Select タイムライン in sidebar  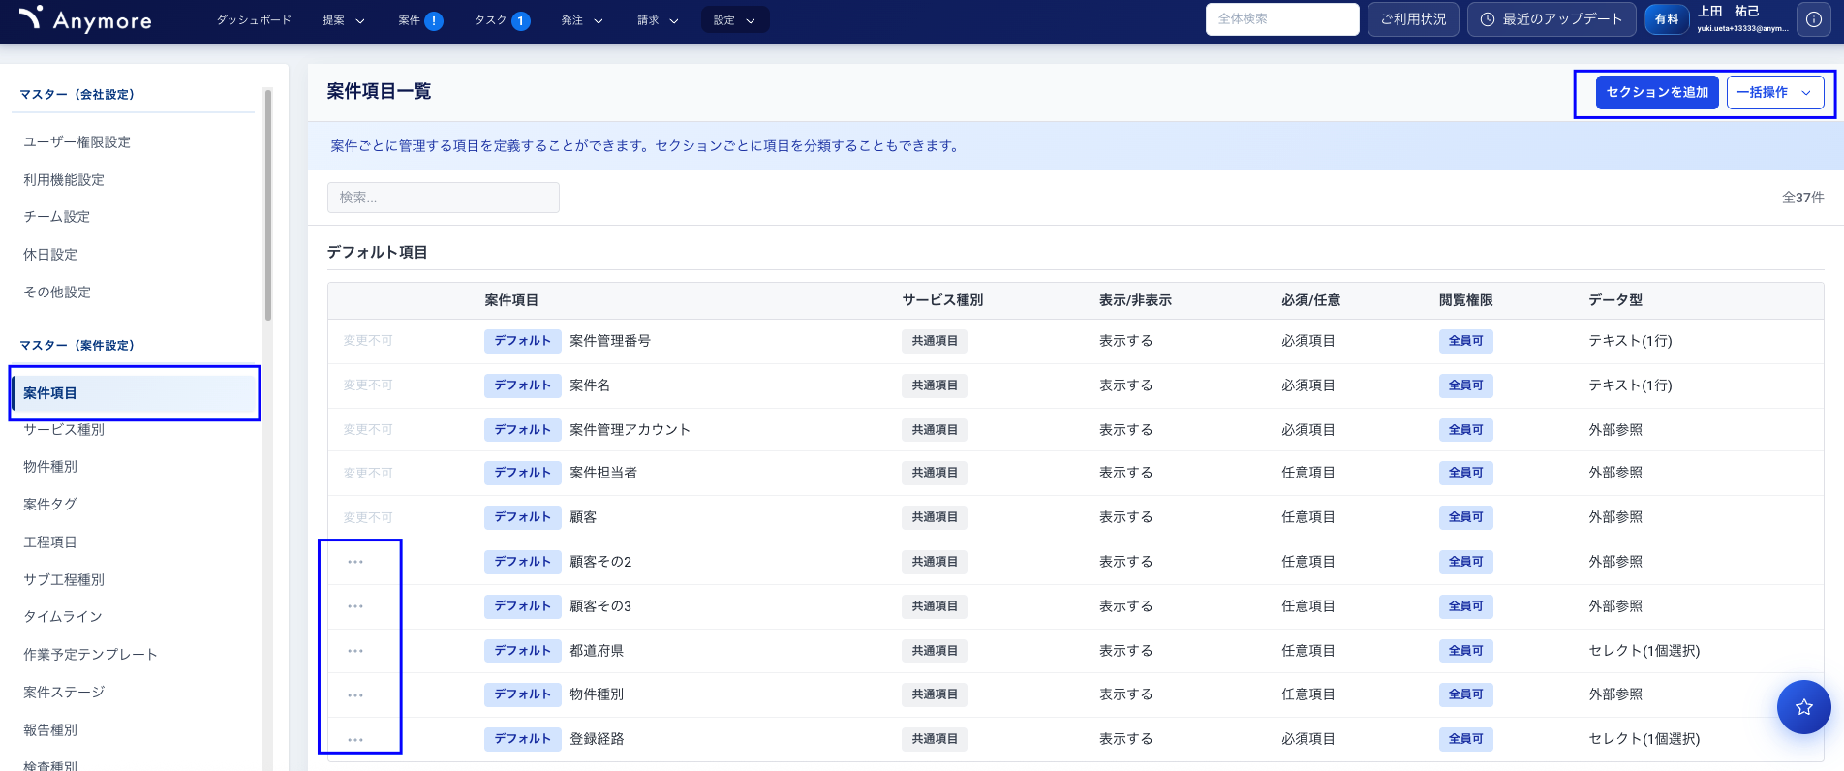click(63, 617)
